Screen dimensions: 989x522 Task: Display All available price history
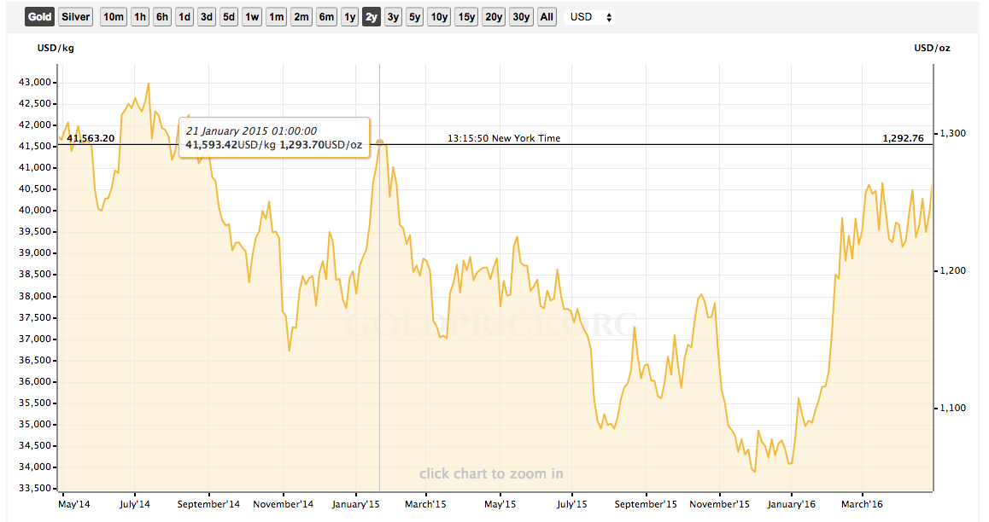[x=547, y=17]
